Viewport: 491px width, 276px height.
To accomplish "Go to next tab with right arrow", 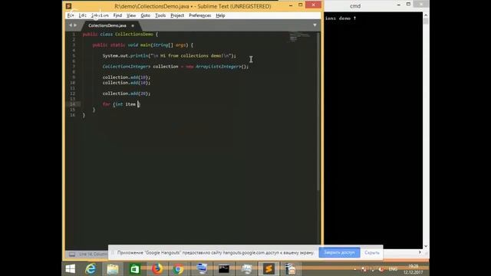I will pyautogui.click(x=75, y=25).
